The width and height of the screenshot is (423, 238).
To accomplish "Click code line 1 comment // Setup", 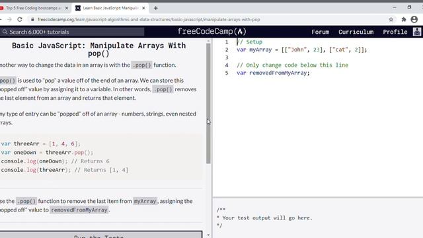I will coord(250,42).
